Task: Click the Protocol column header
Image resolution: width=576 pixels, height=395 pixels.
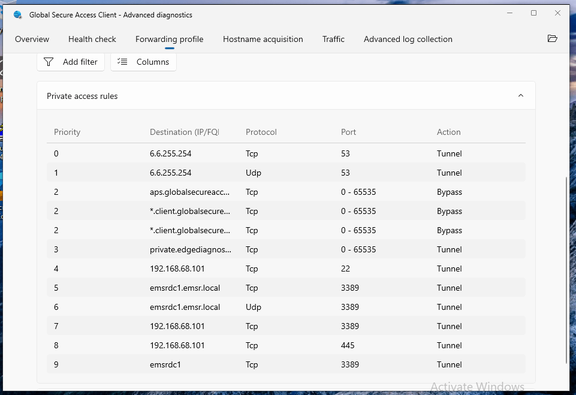Action: pyautogui.click(x=261, y=132)
